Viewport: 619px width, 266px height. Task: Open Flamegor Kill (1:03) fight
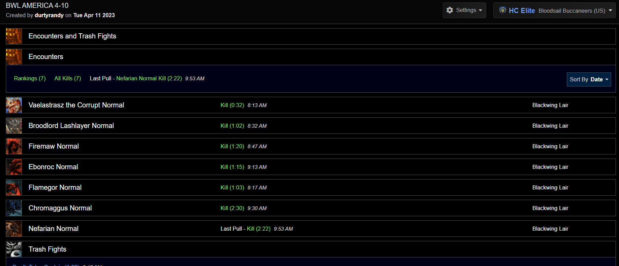(232, 187)
